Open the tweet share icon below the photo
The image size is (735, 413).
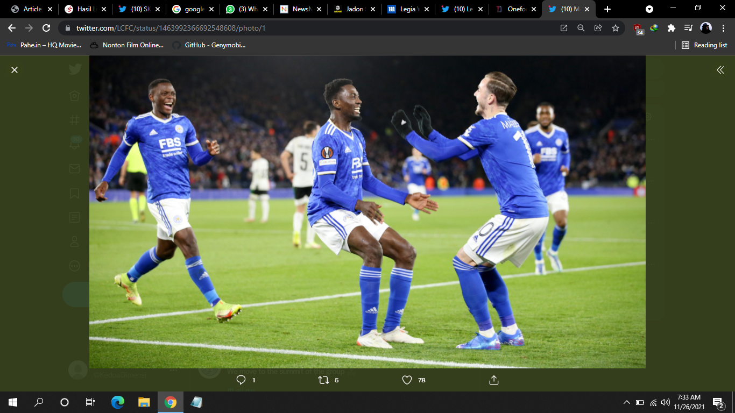click(x=494, y=380)
